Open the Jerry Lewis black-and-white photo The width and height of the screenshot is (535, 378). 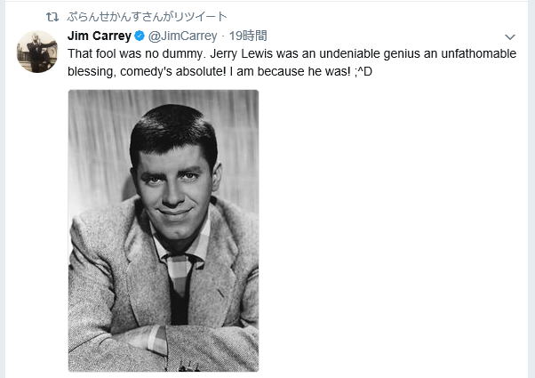tap(164, 230)
